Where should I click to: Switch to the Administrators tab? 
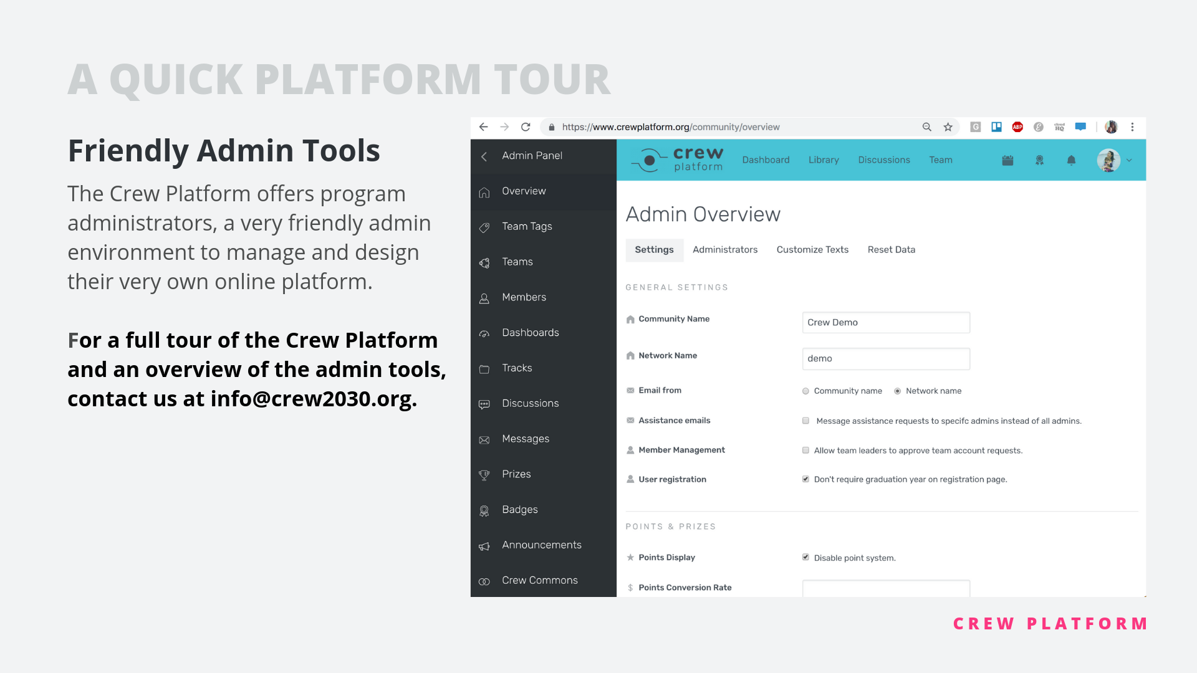tap(725, 250)
